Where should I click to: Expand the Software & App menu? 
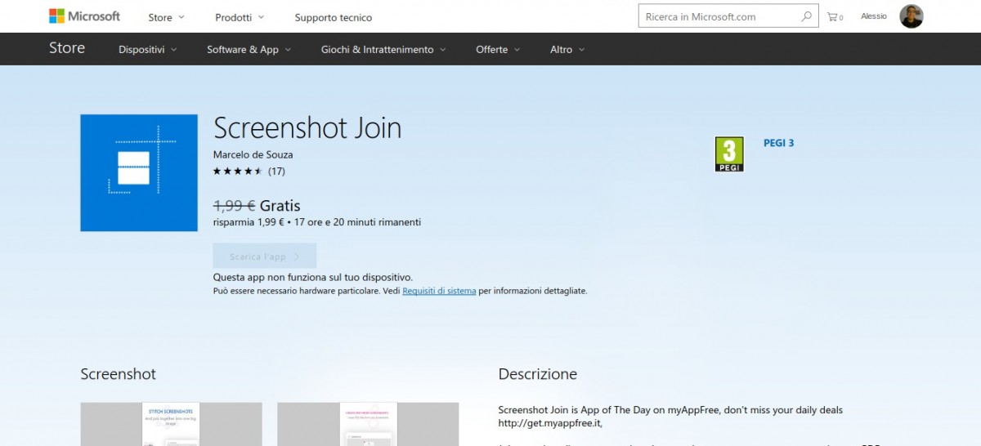[x=249, y=50]
